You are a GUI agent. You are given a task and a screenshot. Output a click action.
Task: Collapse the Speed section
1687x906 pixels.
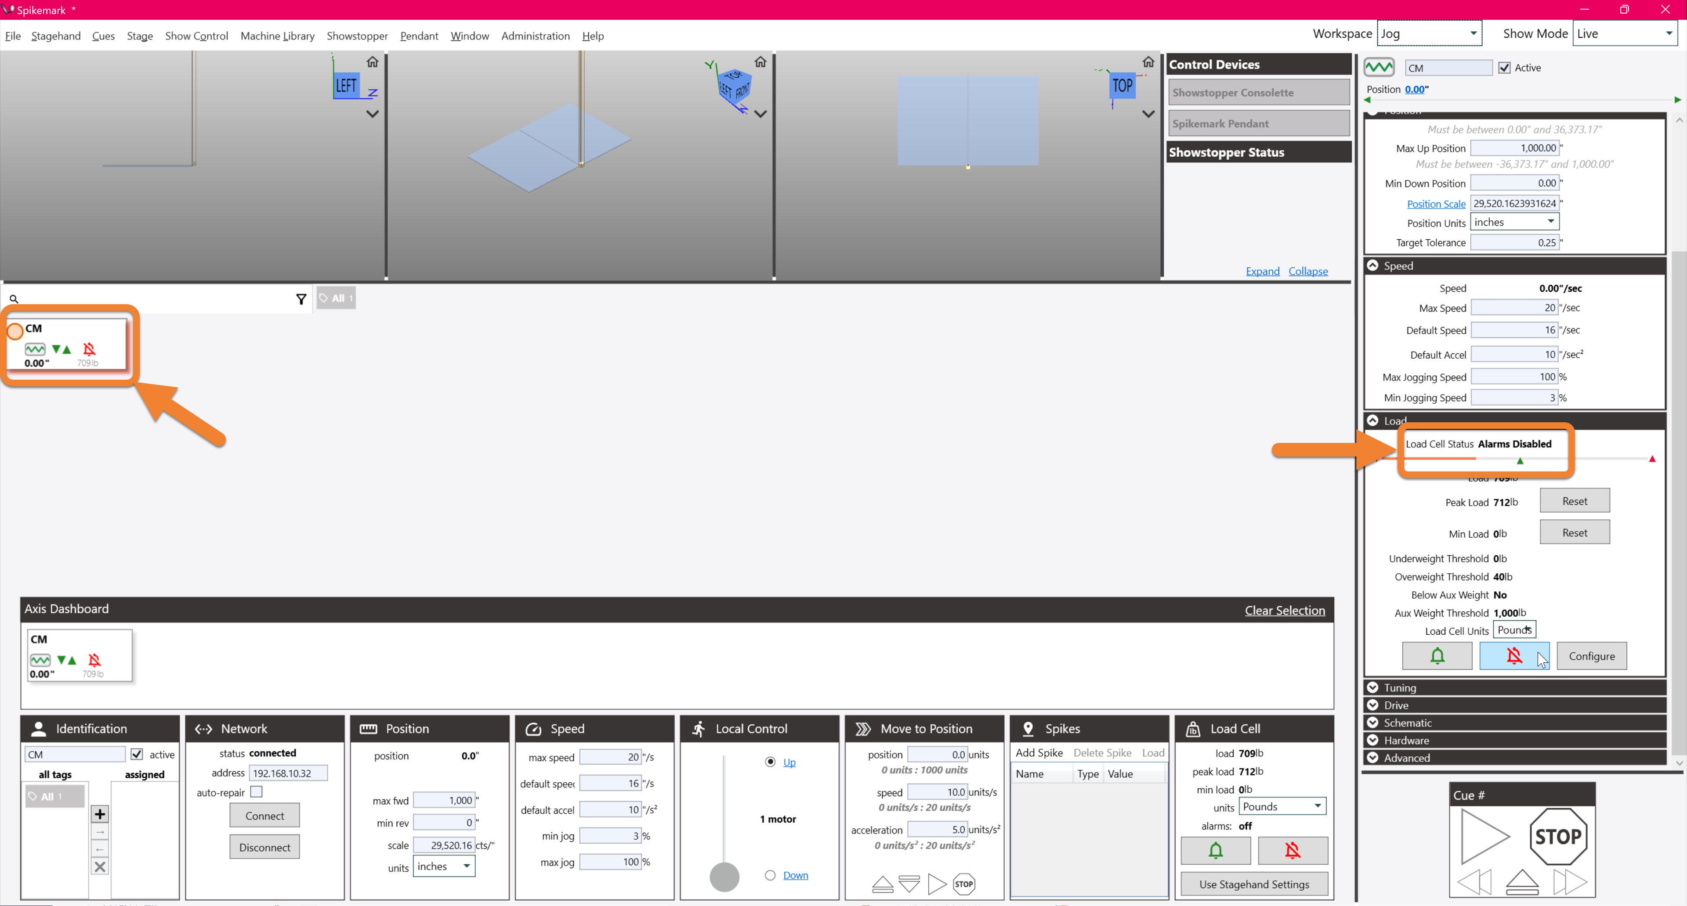[1372, 266]
